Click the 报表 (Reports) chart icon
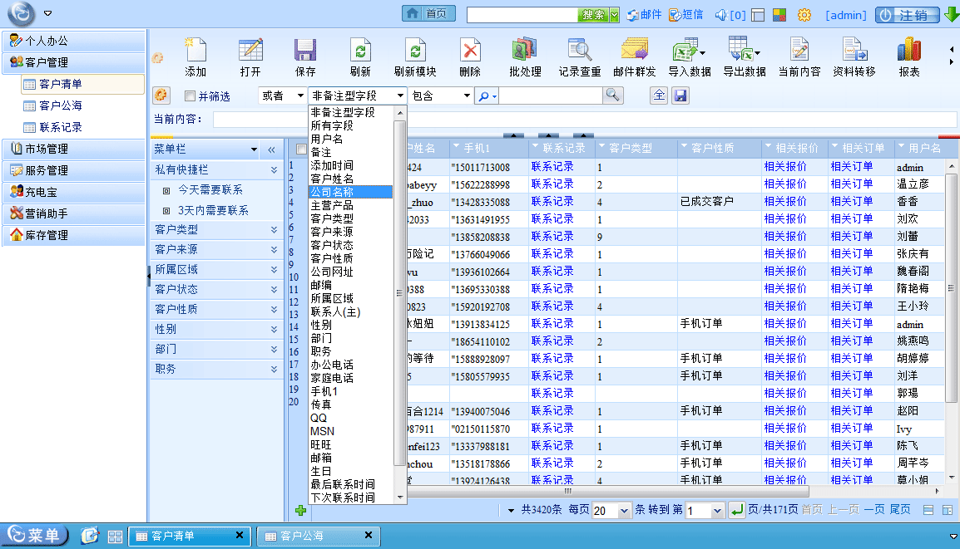Image resolution: width=960 pixels, height=549 pixels. click(x=908, y=51)
